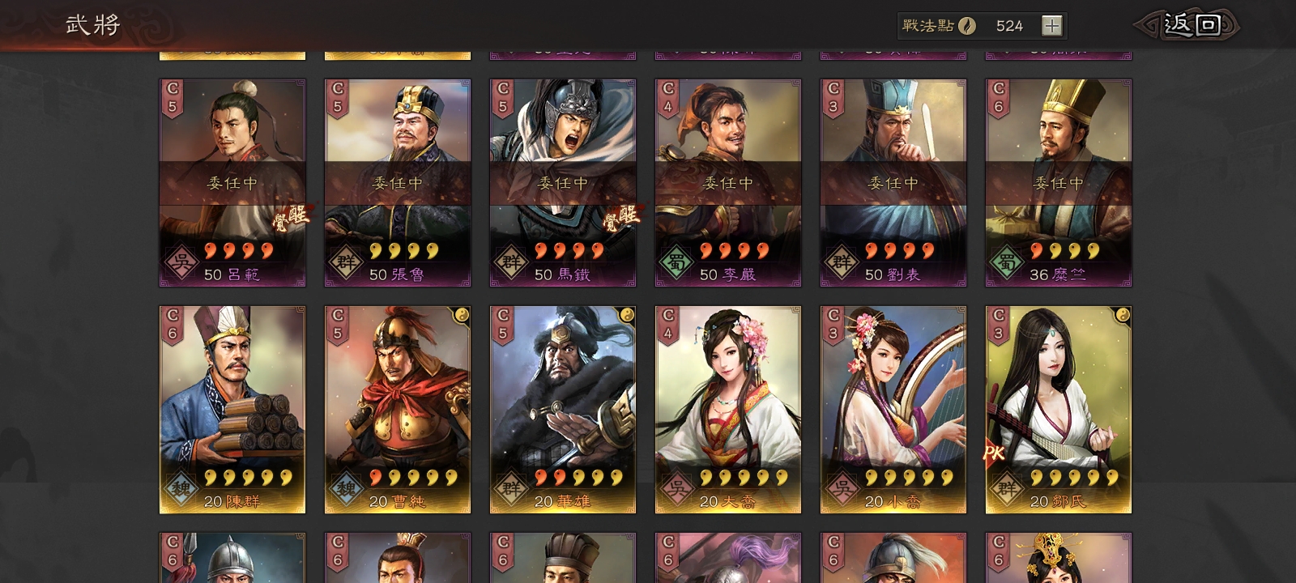Click the 覺醒 badge on 呂範 card

point(292,217)
